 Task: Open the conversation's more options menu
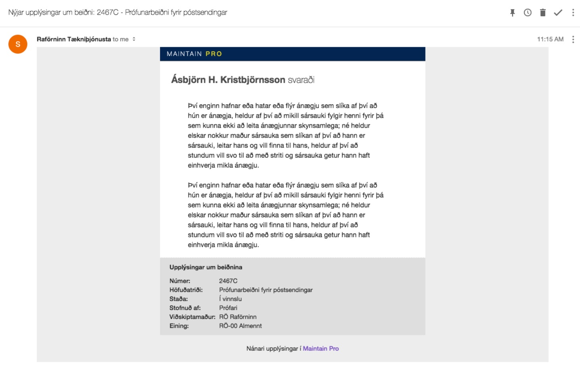coord(573,13)
